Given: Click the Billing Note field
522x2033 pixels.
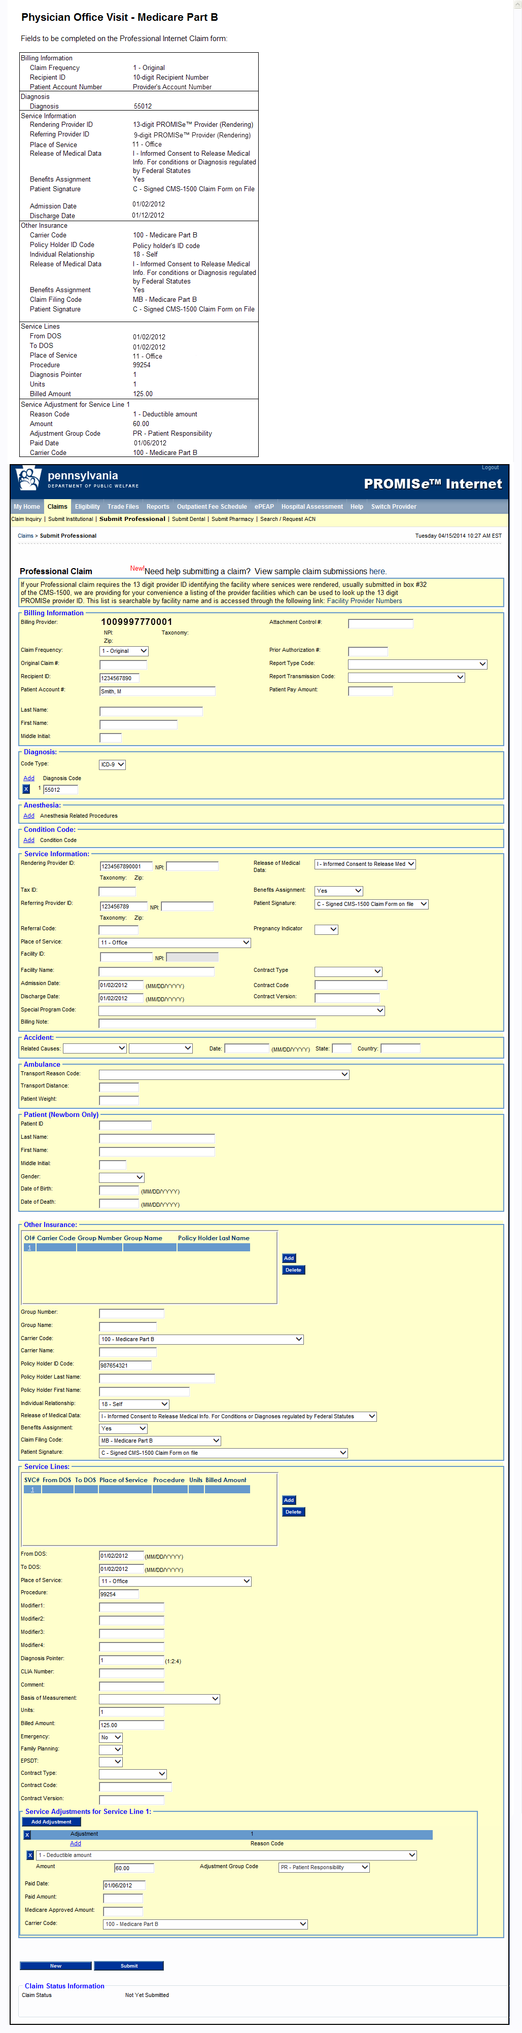Looking at the screenshot, I should coord(207,1024).
